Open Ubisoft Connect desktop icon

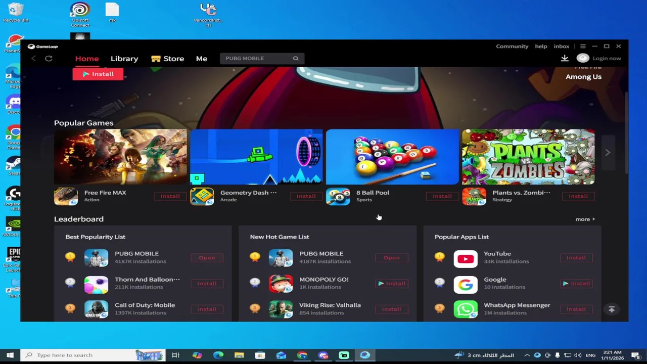pos(80,15)
